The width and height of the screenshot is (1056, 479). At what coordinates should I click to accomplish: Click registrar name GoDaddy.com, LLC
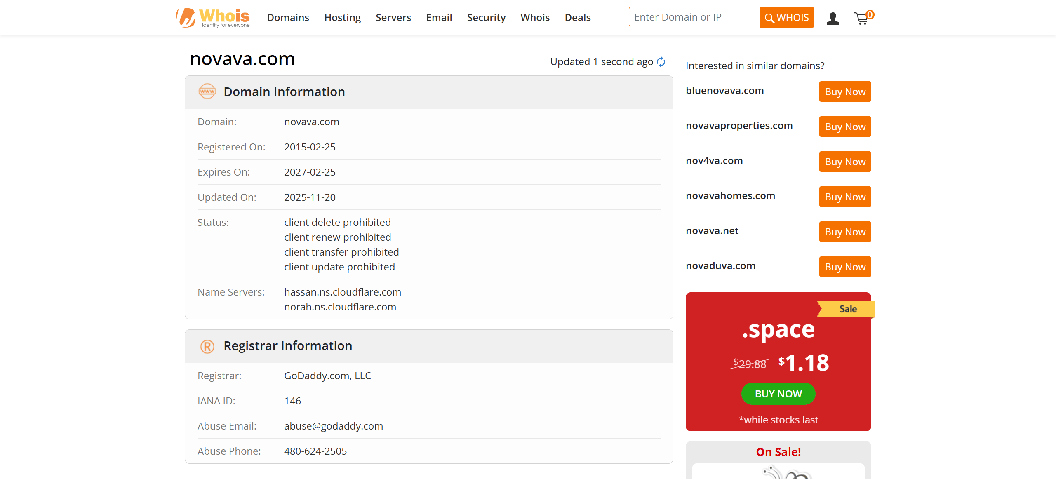[x=327, y=376]
